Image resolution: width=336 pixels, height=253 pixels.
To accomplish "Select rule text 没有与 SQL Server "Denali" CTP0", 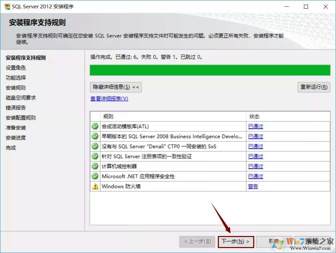I will point(159,146).
